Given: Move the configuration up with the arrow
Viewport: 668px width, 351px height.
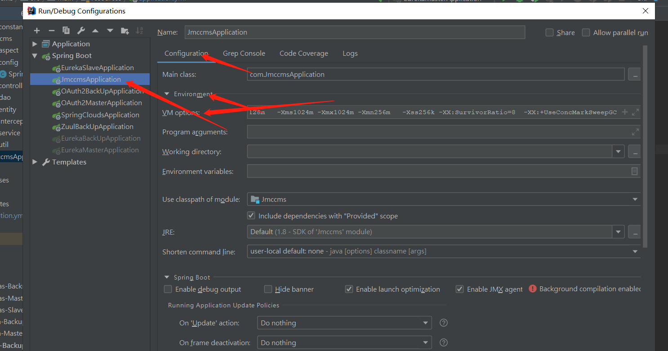Looking at the screenshot, I should pyautogui.click(x=95, y=31).
